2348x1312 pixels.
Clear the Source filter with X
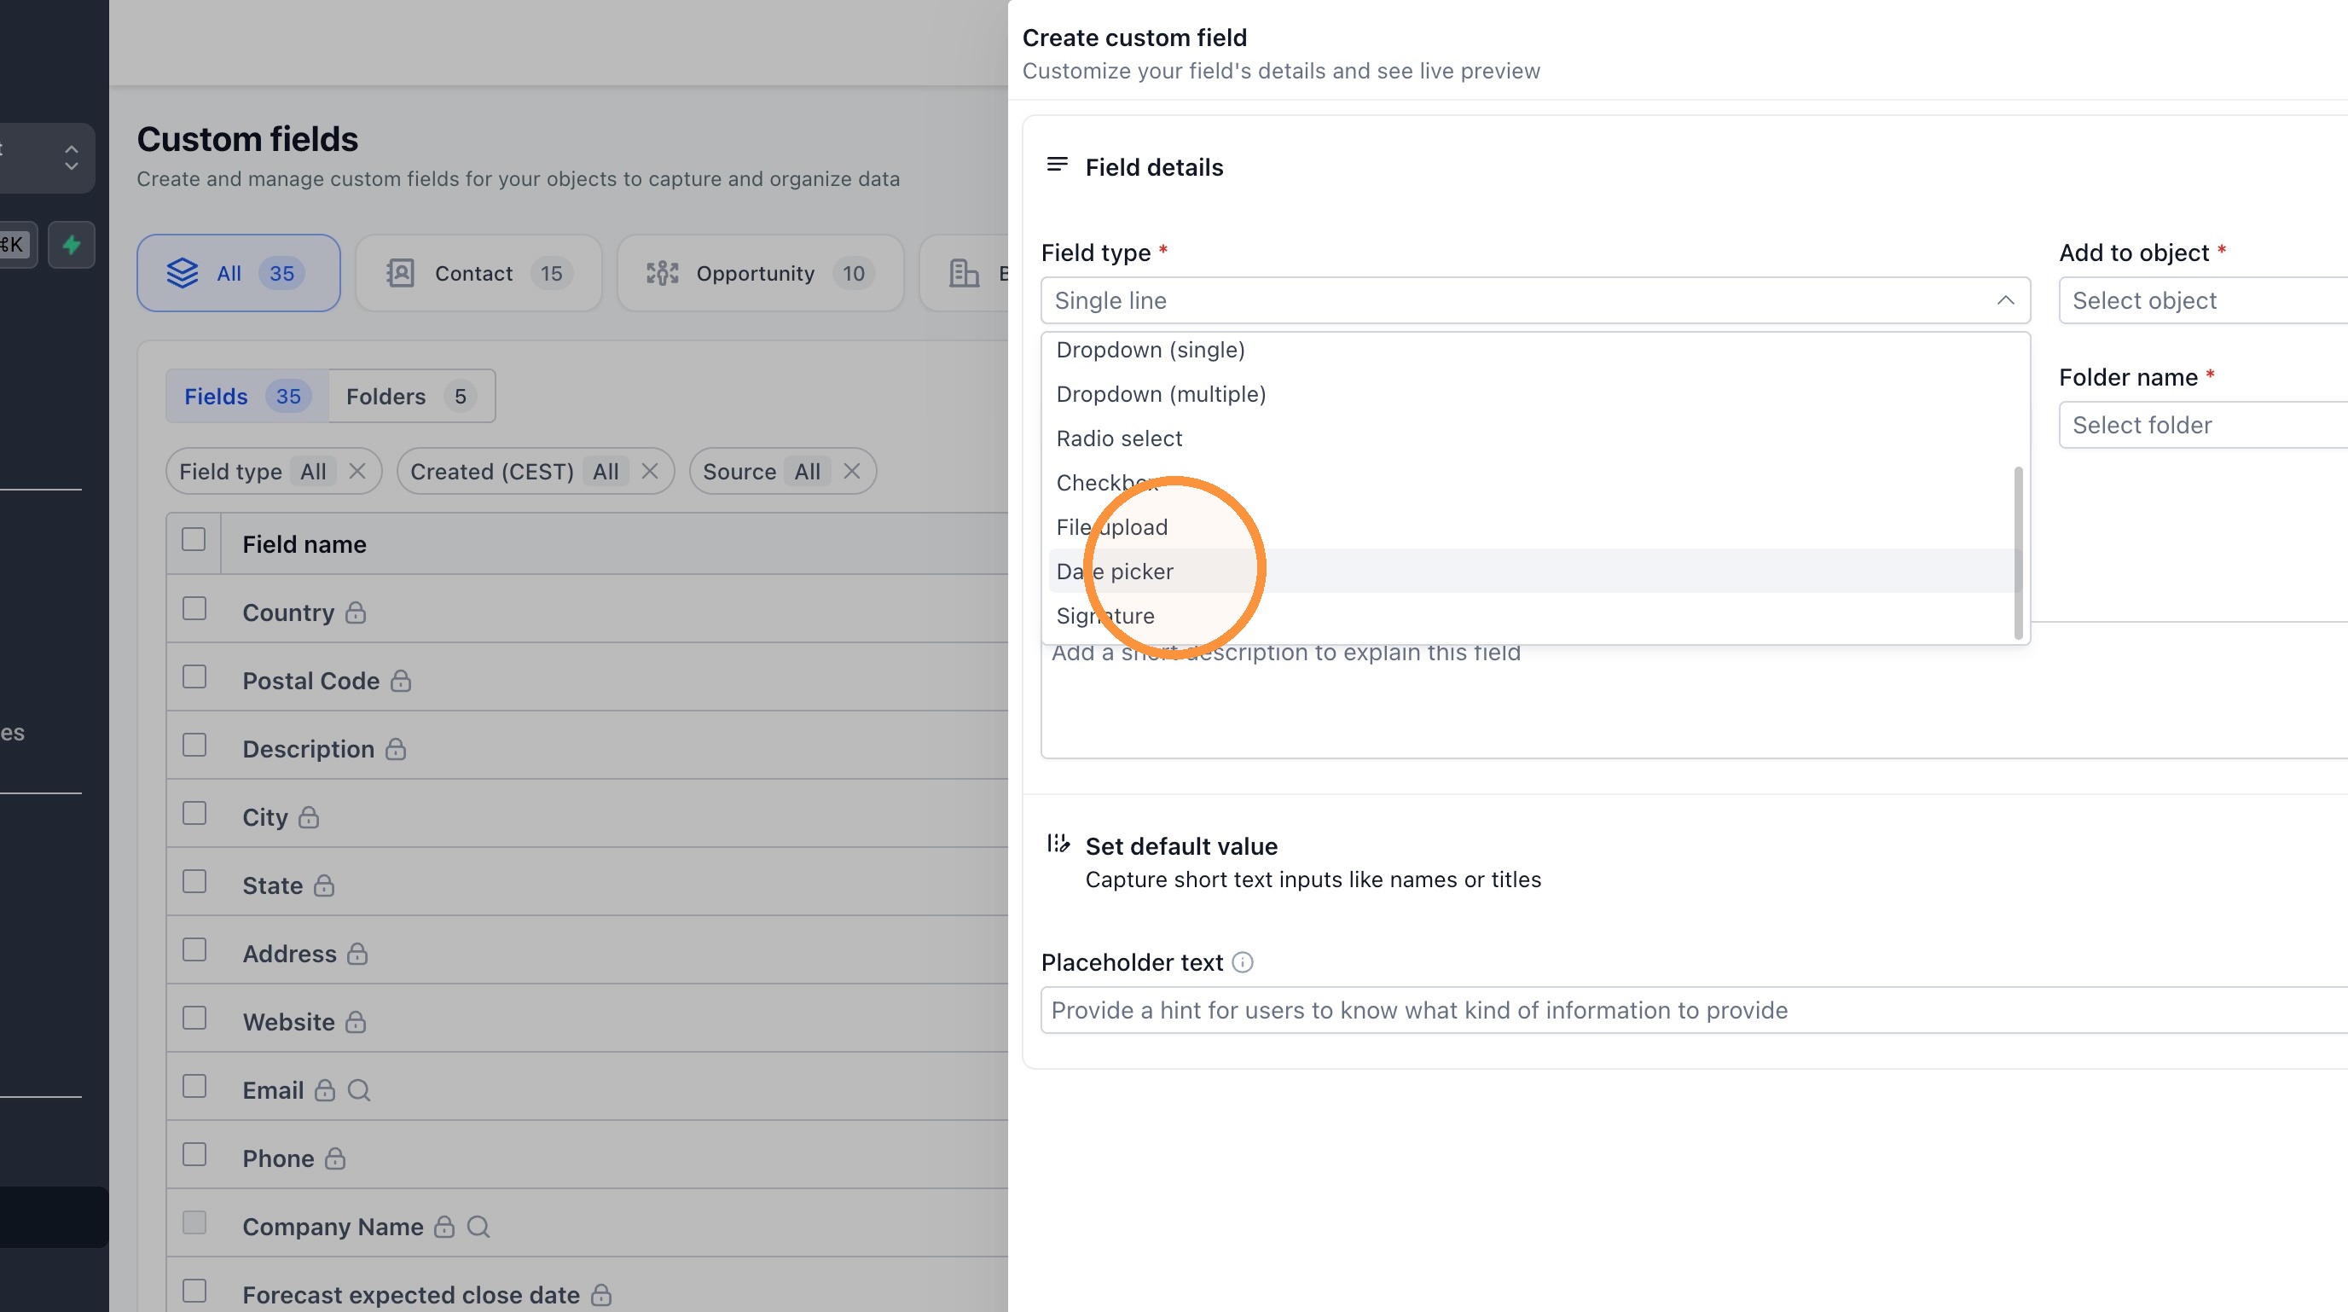coord(852,472)
